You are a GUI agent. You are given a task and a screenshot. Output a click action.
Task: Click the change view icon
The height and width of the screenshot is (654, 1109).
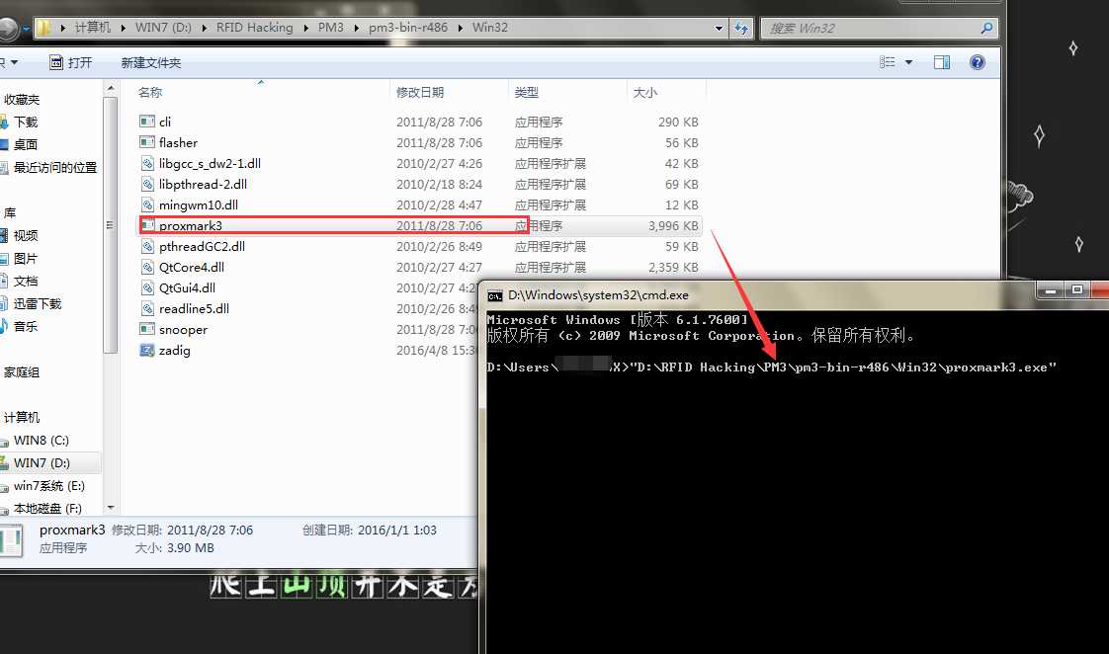pos(887,62)
